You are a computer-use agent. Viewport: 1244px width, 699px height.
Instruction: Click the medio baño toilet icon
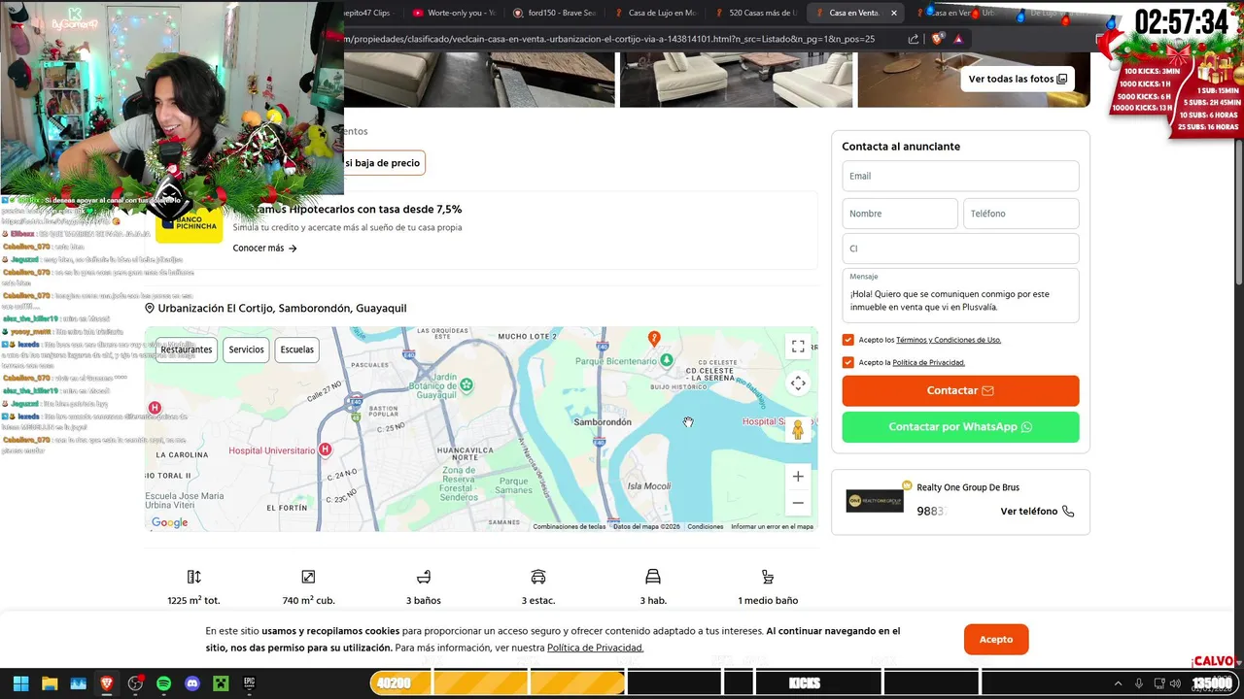point(768,577)
